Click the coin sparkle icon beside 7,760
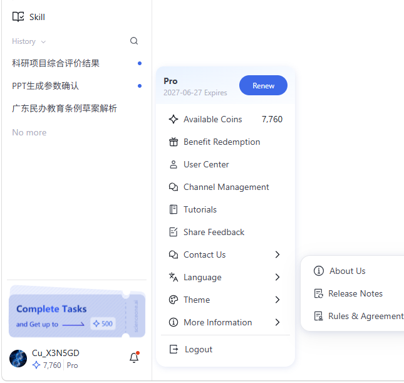The height and width of the screenshot is (383, 404). [x=36, y=365]
